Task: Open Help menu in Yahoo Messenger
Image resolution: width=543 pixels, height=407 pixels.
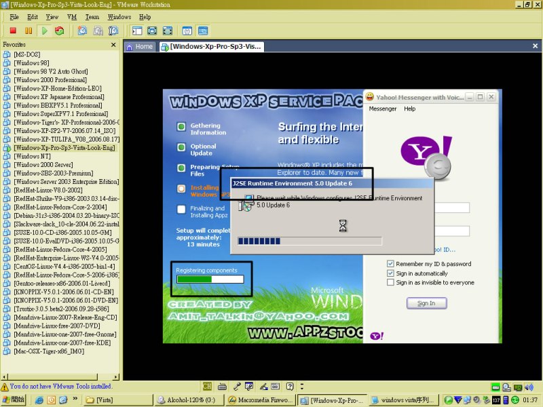Action: click(410, 109)
